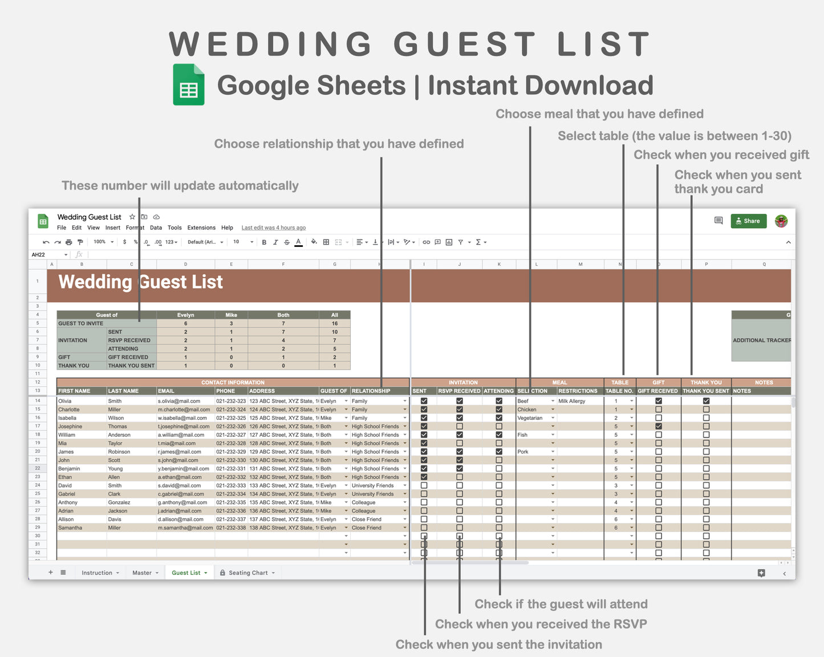824x657 pixels.
Task: Check Gift Received for William Anderson
Action: pos(658,435)
